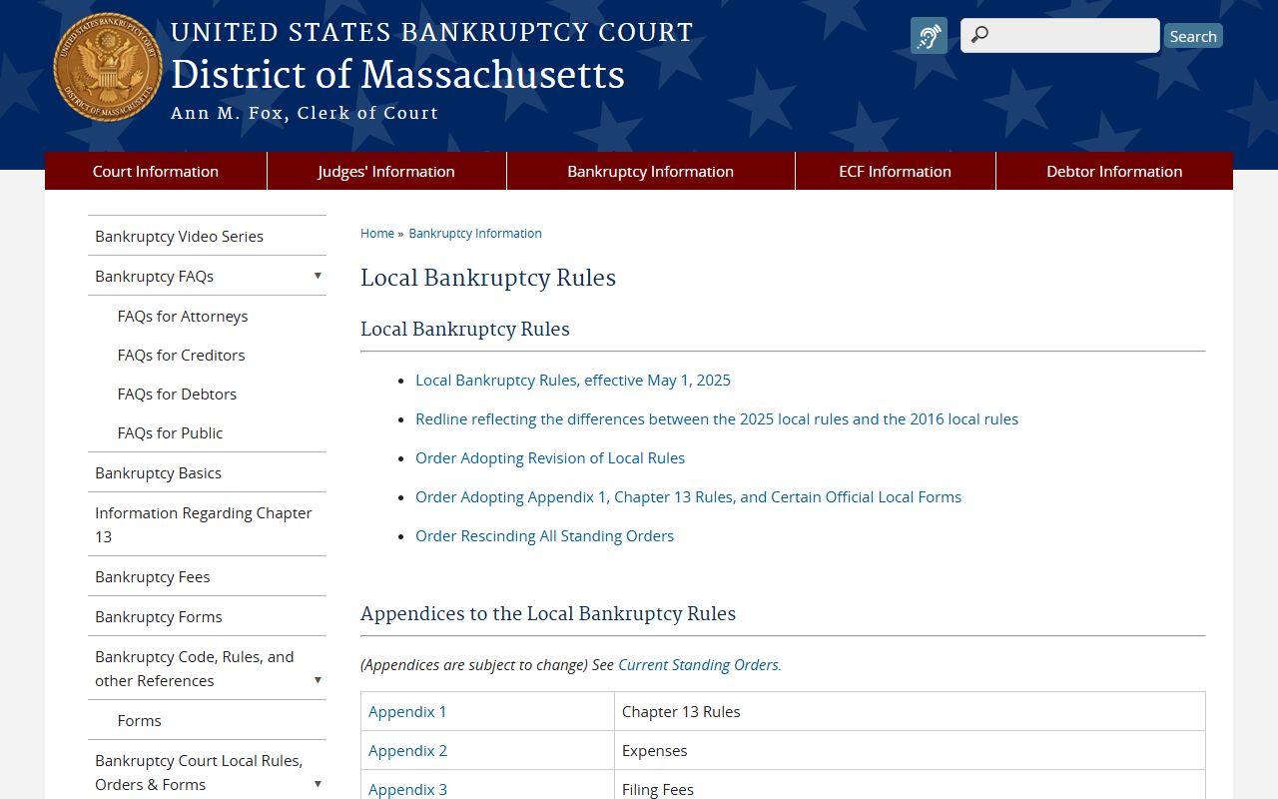
Task: Open Bankruptcy Code, Rules, and other References
Action: point(195,668)
